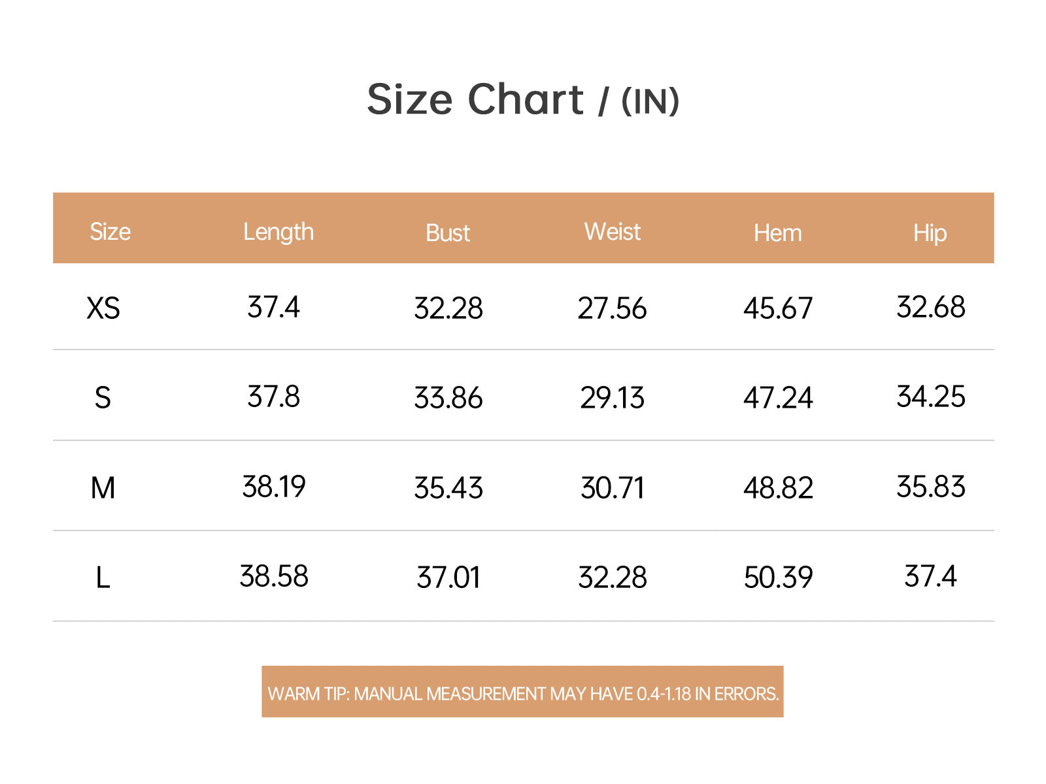Click M waist value 30.71

click(x=613, y=488)
